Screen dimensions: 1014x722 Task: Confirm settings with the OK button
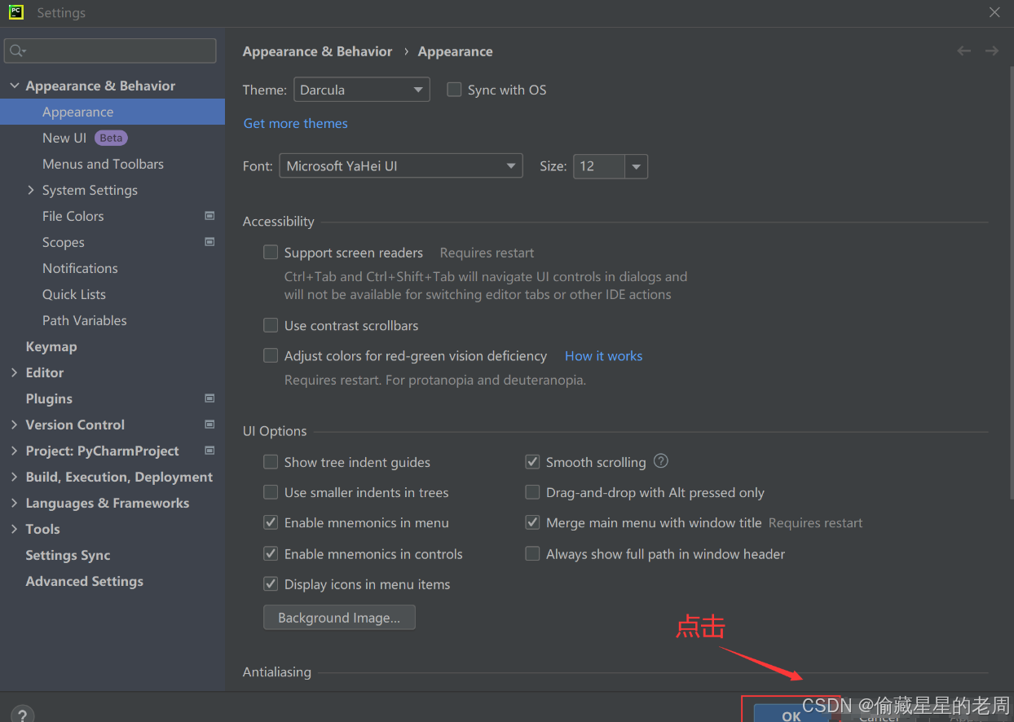[x=791, y=715]
